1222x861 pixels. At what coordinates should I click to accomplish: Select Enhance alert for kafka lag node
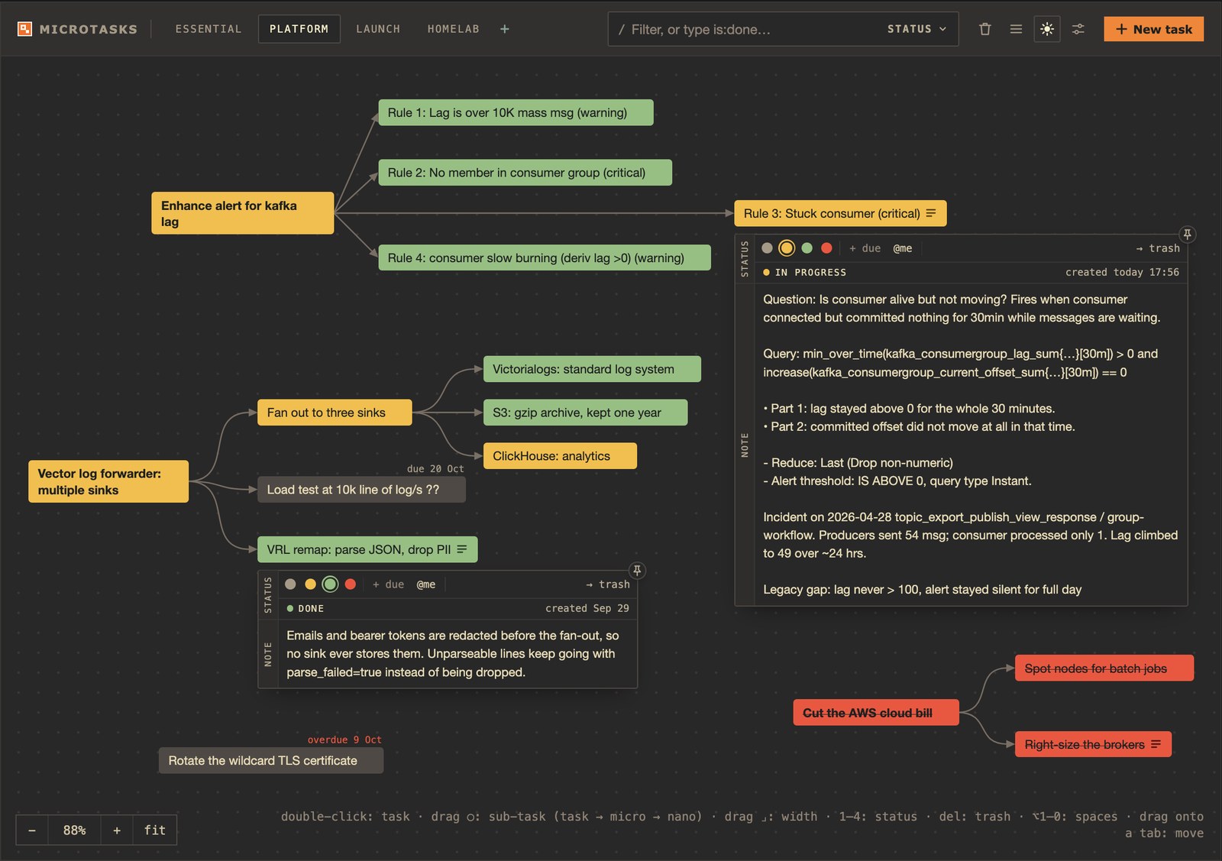click(243, 213)
